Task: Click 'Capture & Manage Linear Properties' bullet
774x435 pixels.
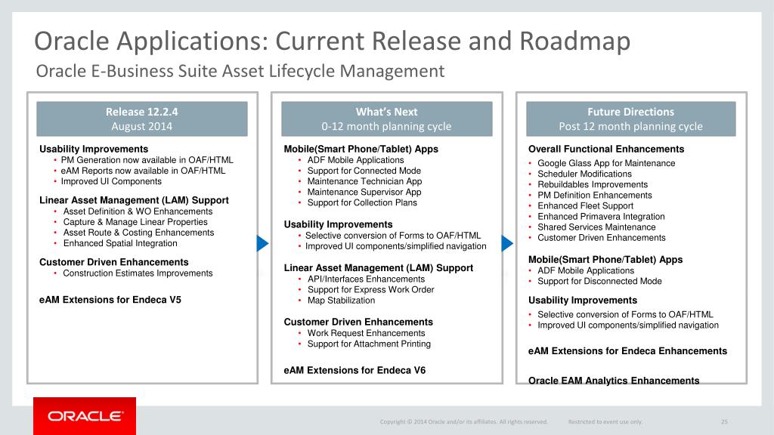Action: pos(135,222)
